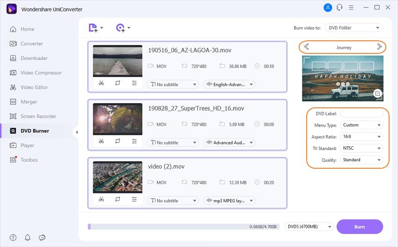Open customer support headset icon
Image resolution: width=398 pixels, height=247 pixels.
pos(339,7)
